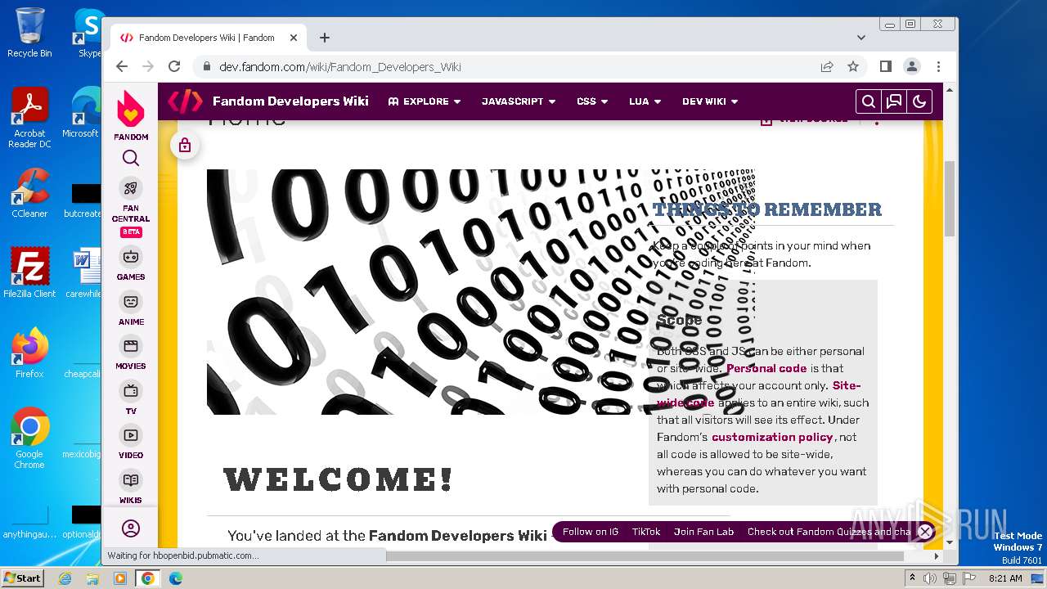
Task: Click Join Fan Lab link
Action: (703, 532)
